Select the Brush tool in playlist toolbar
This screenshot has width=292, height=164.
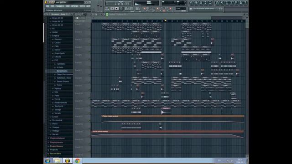coord(85,14)
